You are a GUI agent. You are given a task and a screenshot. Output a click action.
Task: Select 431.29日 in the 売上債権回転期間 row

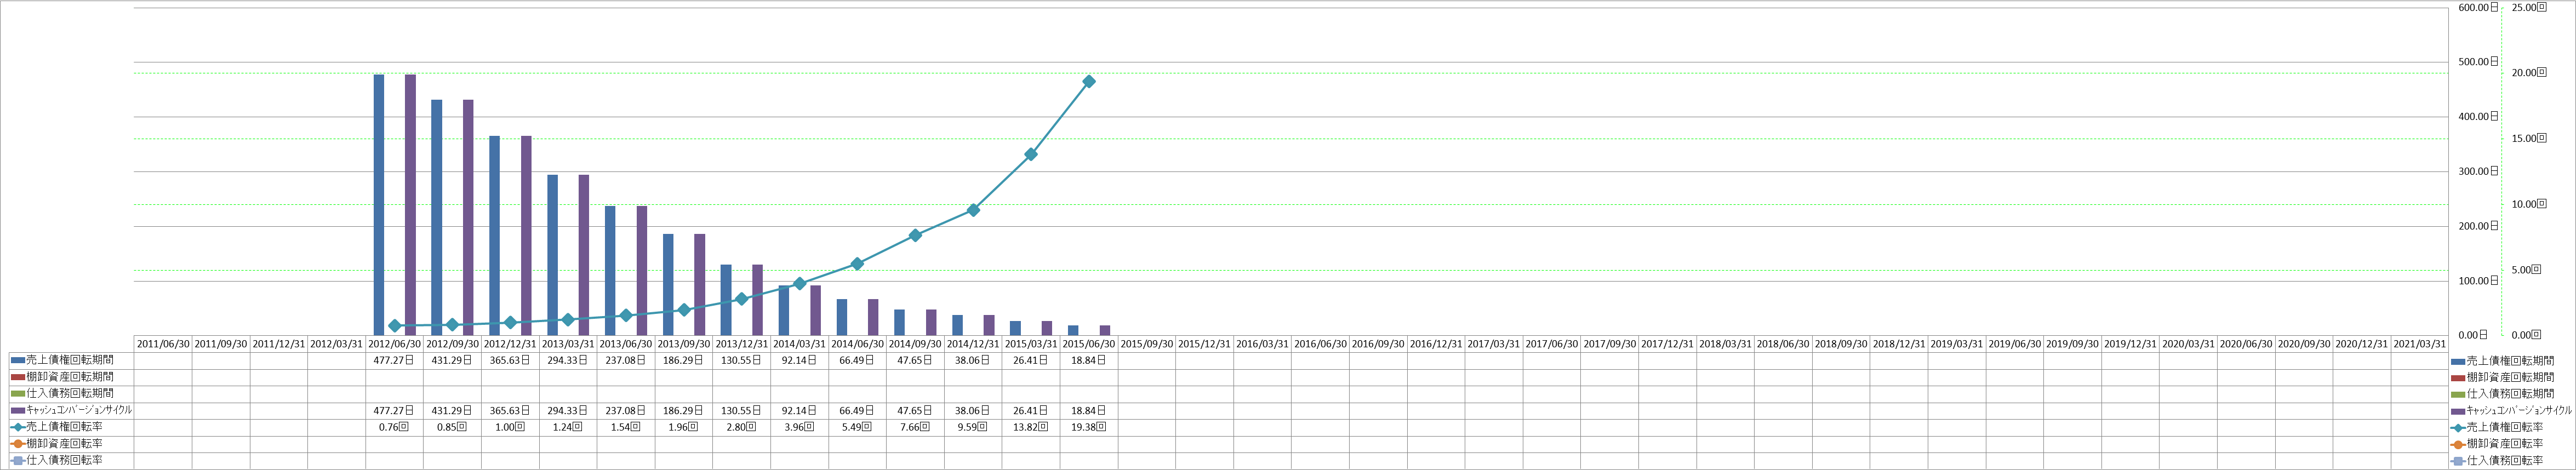tap(453, 360)
